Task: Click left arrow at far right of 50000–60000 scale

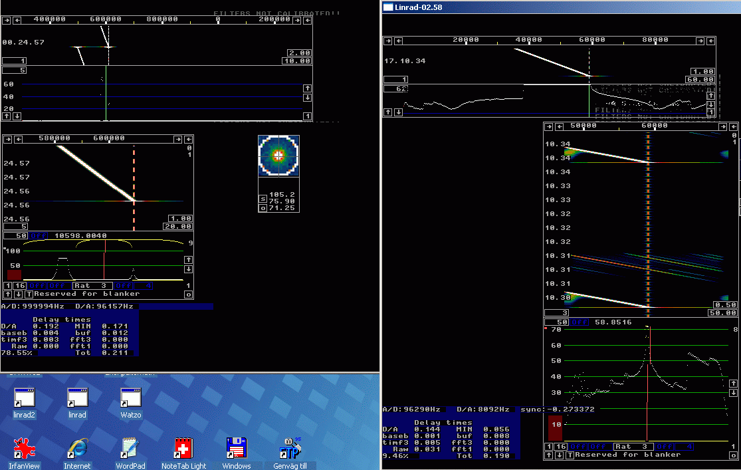Action: (x=734, y=127)
